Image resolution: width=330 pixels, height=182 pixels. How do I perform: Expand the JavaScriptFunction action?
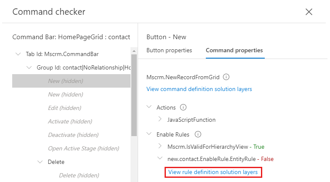[160, 119]
